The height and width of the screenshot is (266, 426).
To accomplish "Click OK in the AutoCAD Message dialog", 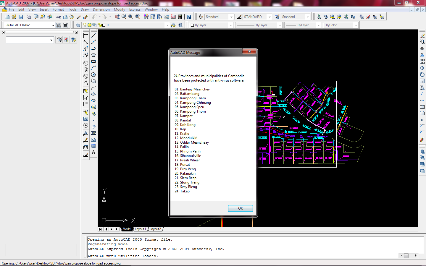I will click(241, 208).
